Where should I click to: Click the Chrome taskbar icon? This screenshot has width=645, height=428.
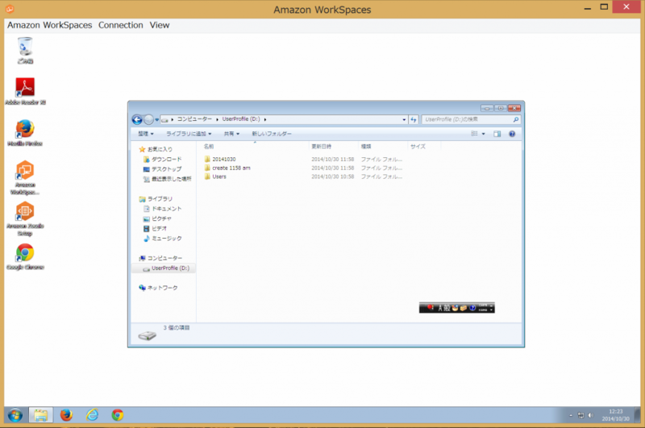click(x=118, y=415)
